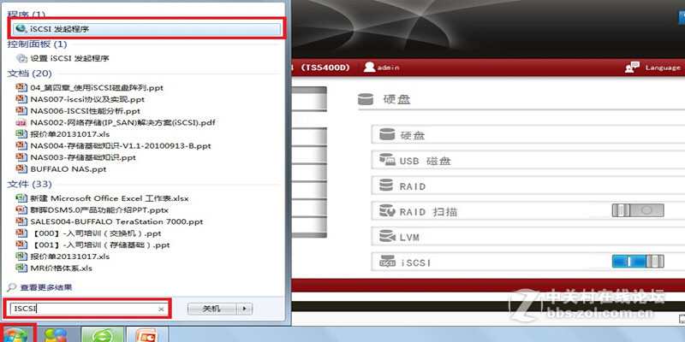Toggle the iSCSI switch off
The width and height of the screenshot is (685, 342).
point(638,262)
